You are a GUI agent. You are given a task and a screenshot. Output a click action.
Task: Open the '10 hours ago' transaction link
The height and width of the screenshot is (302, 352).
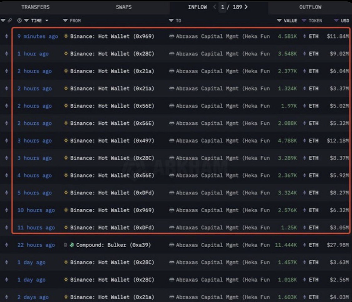coord(36,210)
